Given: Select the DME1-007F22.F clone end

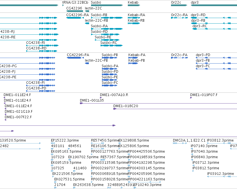Looking at the screenshot, I should pyautogui.click(x=6, y=120).
